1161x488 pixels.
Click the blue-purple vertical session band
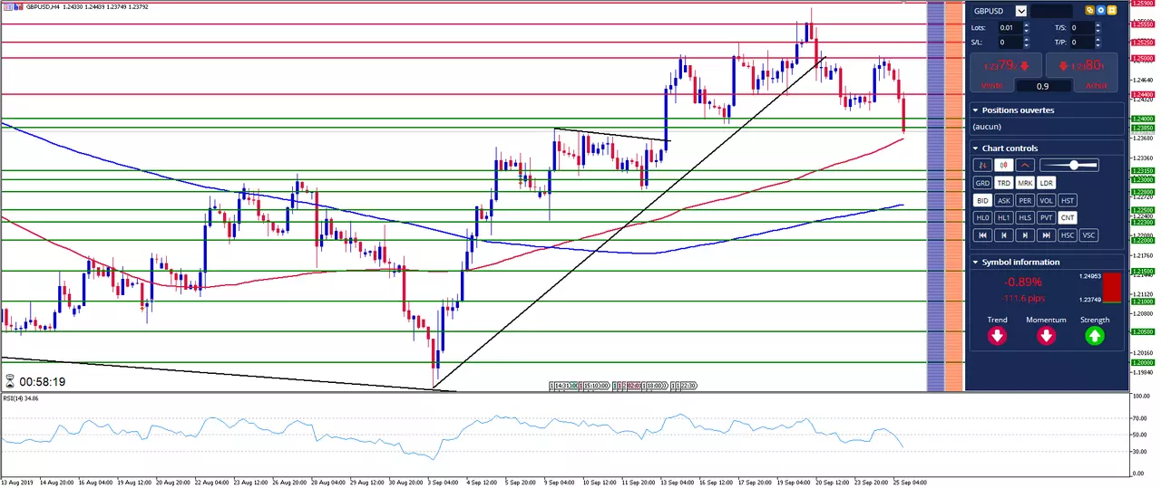(935, 196)
